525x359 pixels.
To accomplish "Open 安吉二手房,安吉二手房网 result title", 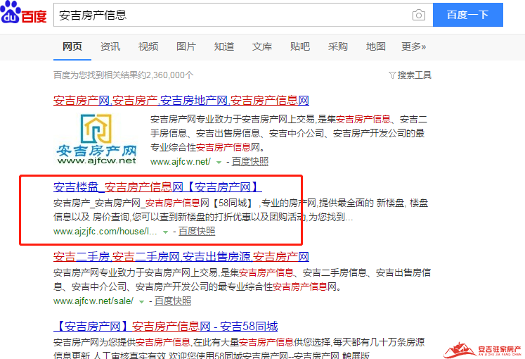I will (x=181, y=256).
